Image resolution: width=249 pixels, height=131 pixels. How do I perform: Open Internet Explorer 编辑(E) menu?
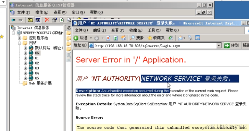[99, 30]
